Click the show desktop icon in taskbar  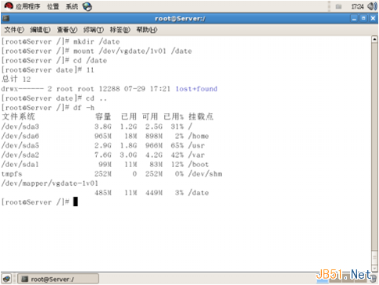(x=7, y=279)
